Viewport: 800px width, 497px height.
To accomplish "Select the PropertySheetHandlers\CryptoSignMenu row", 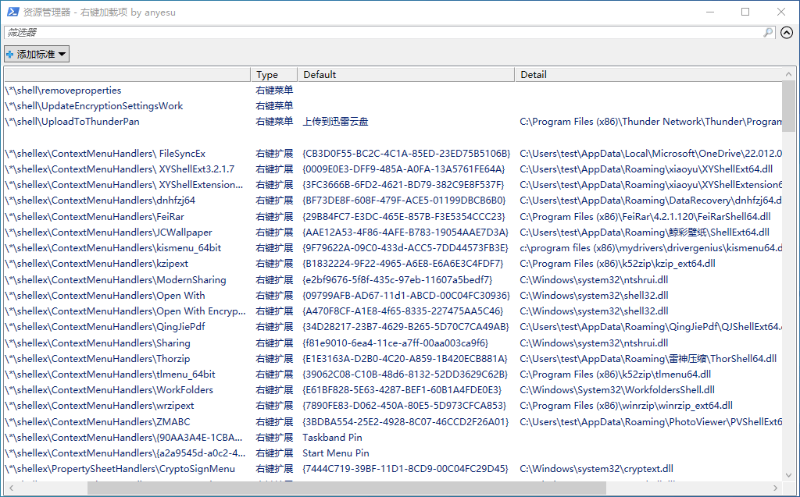I will pyautogui.click(x=393, y=470).
